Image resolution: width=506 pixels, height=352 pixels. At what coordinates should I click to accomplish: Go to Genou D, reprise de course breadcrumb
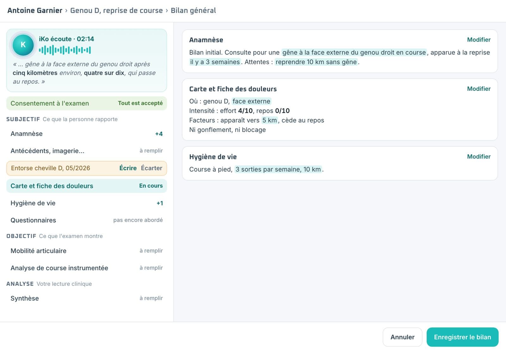point(116,10)
